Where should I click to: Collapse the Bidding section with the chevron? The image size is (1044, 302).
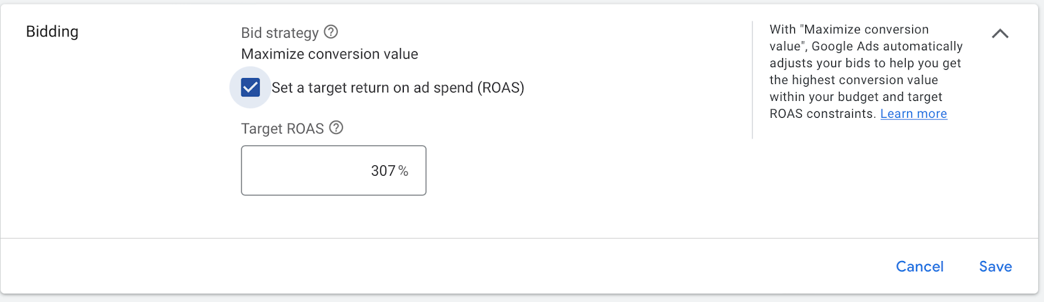[x=1000, y=34]
